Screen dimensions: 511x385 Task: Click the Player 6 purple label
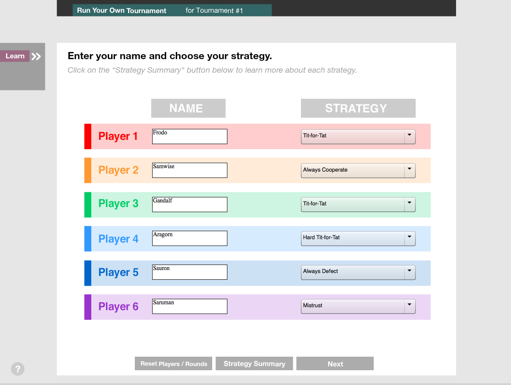pyautogui.click(x=118, y=306)
